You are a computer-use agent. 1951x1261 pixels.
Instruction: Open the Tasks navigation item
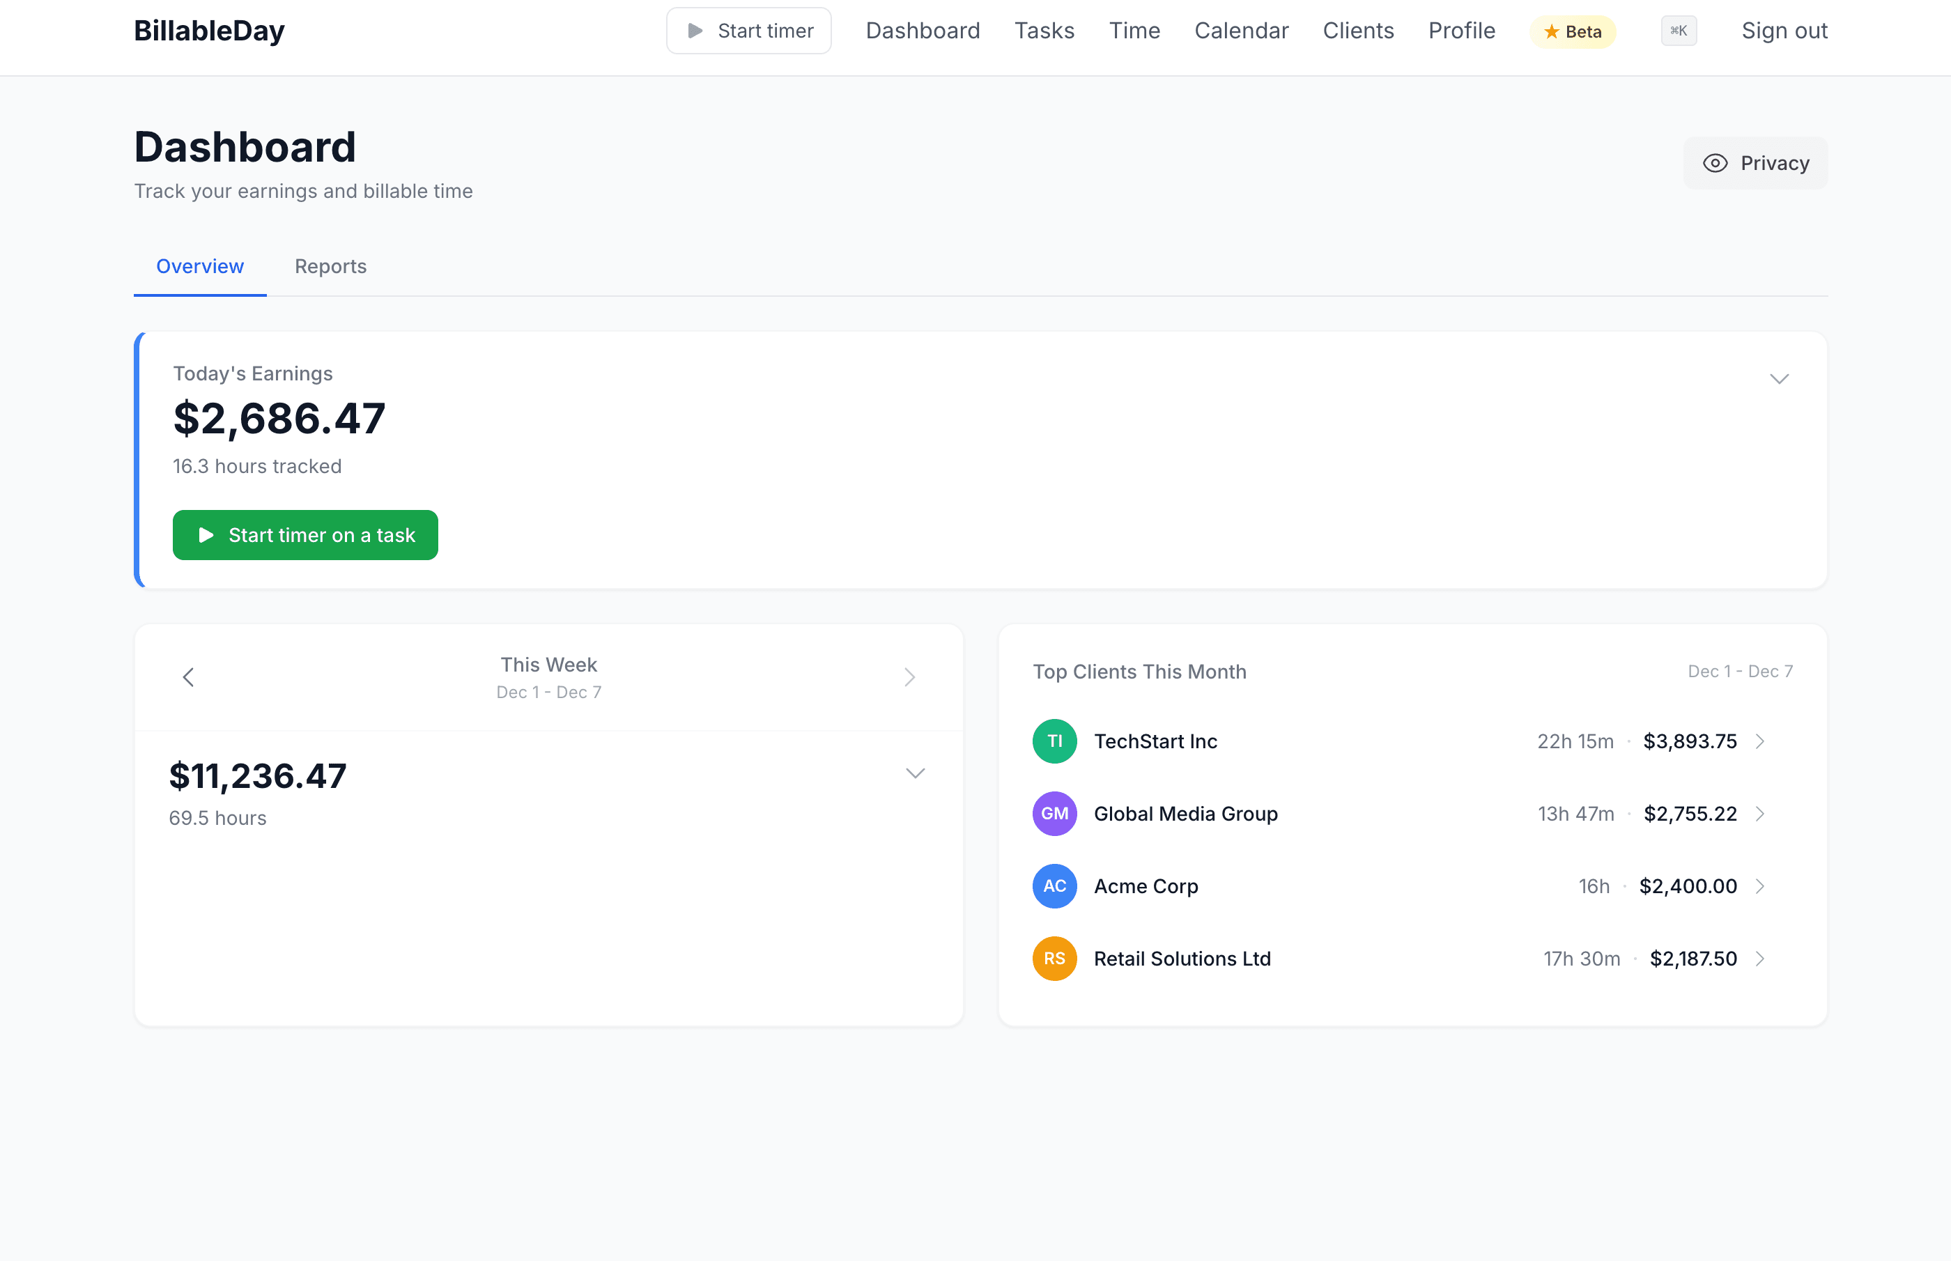(x=1044, y=30)
